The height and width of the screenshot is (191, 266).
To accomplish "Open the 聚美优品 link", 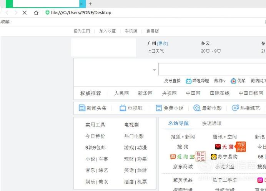I will coord(183,180).
